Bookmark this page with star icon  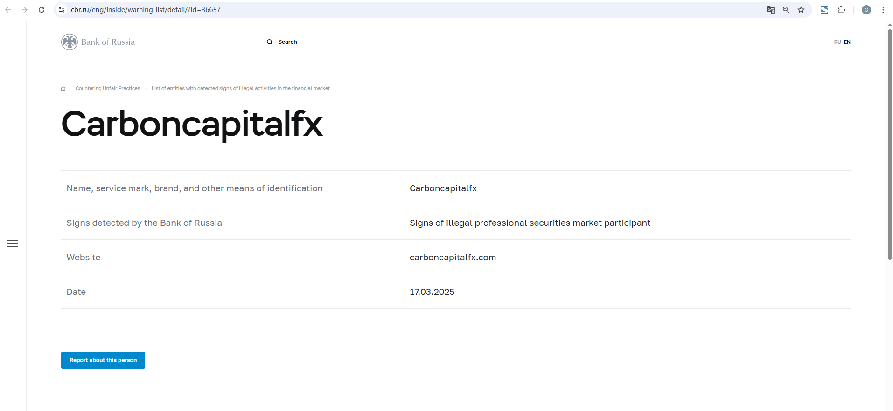pos(801,10)
